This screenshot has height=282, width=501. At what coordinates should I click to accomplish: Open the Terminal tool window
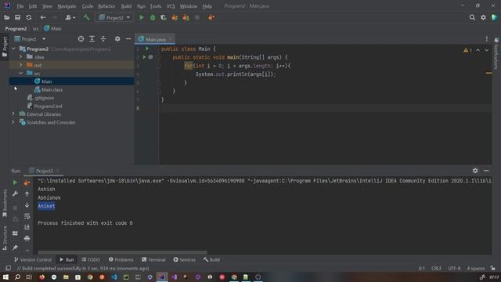pyautogui.click(x=153, y=259)
